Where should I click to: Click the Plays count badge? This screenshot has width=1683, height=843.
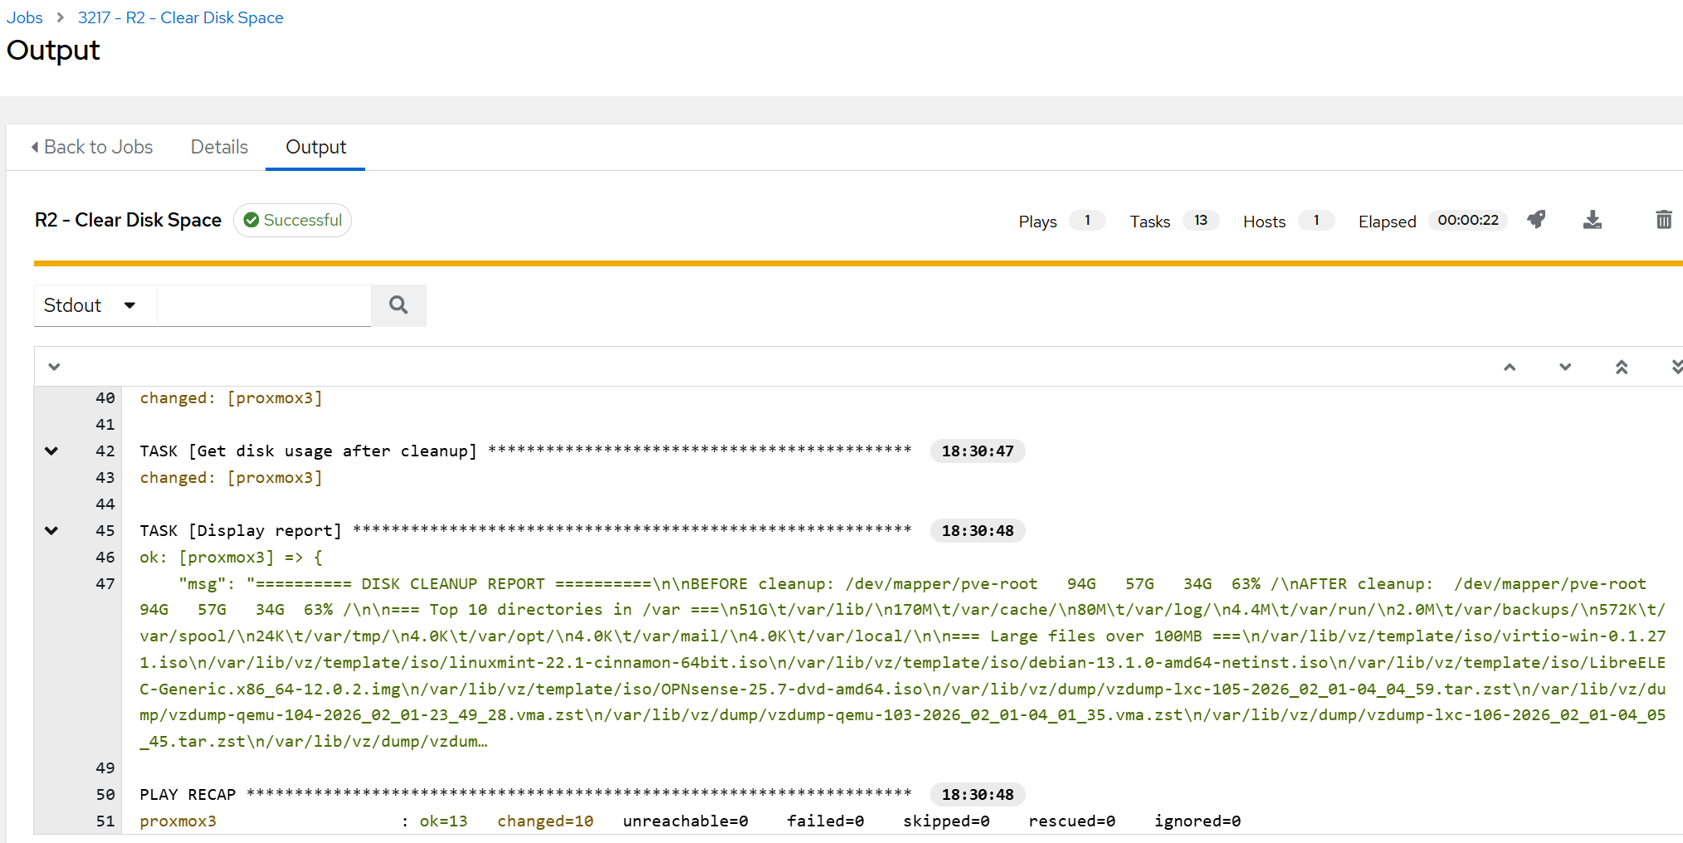tap(1087, 220)
